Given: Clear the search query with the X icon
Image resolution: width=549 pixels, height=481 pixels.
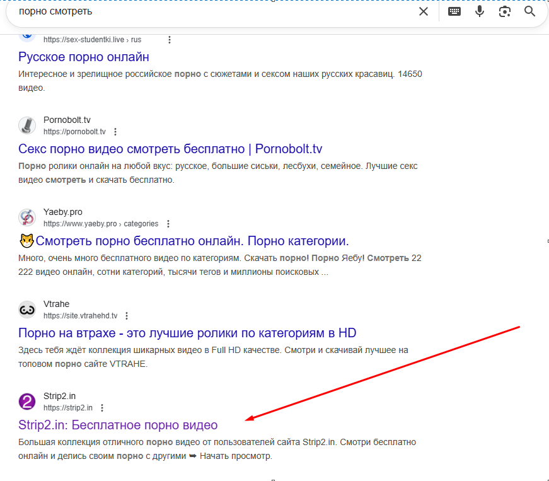Looking at the screenshot, I should pos(424,12).
